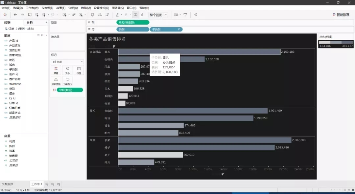Open the marks type 自动 dropdown
The width and height of the screenshot is (355, 194).
(67, 62)
